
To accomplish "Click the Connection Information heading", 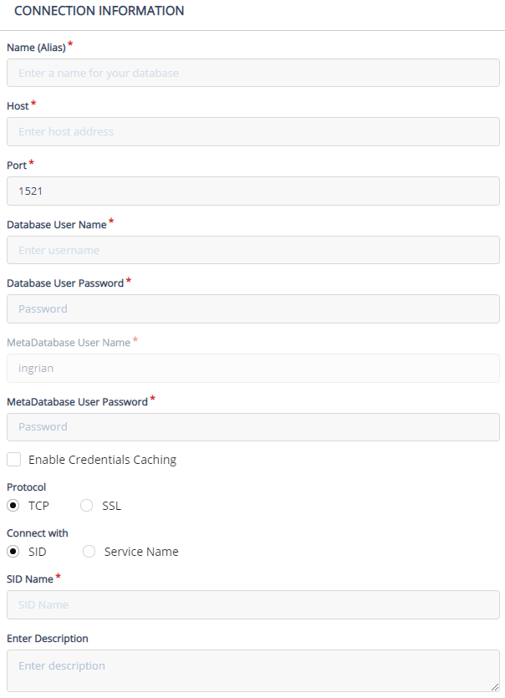I will click(x=99, y=12).
